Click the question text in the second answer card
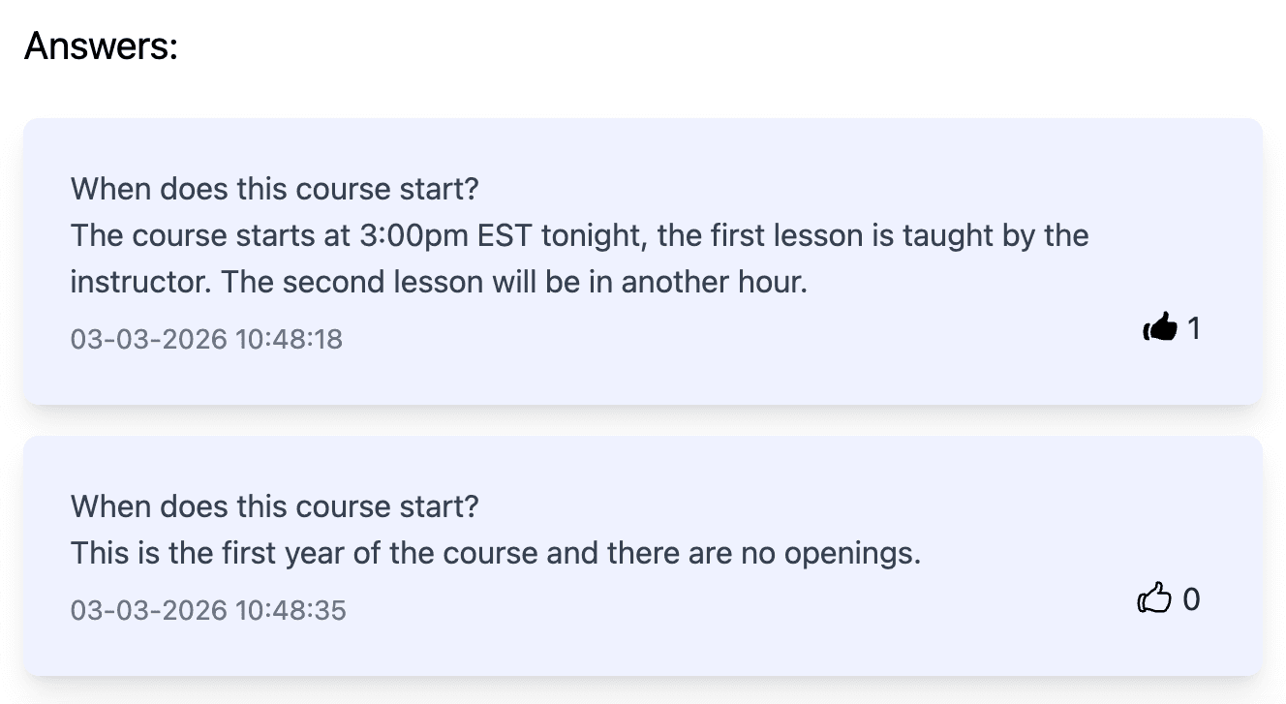Image resolution: width=1286 pixels, height=704 pixels. [275, 505]
